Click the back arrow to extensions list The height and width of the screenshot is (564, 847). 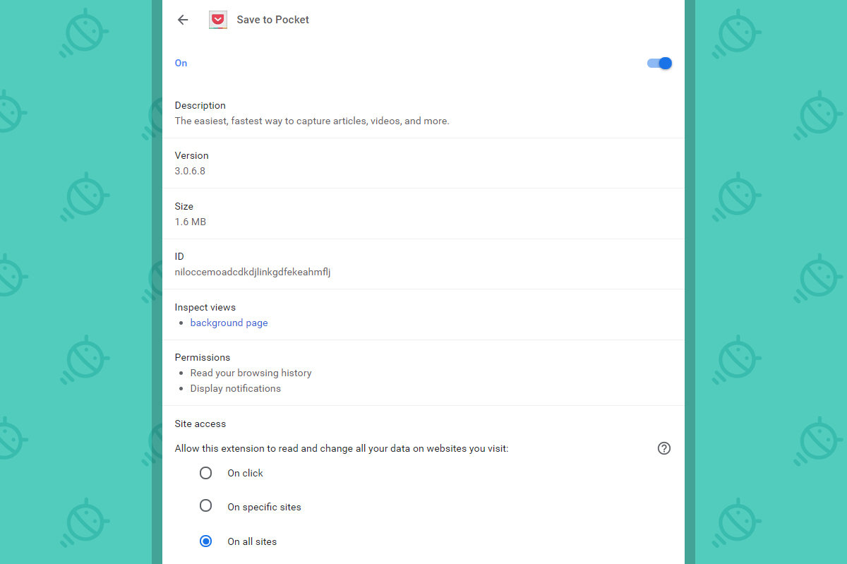[x=183, y=20]
